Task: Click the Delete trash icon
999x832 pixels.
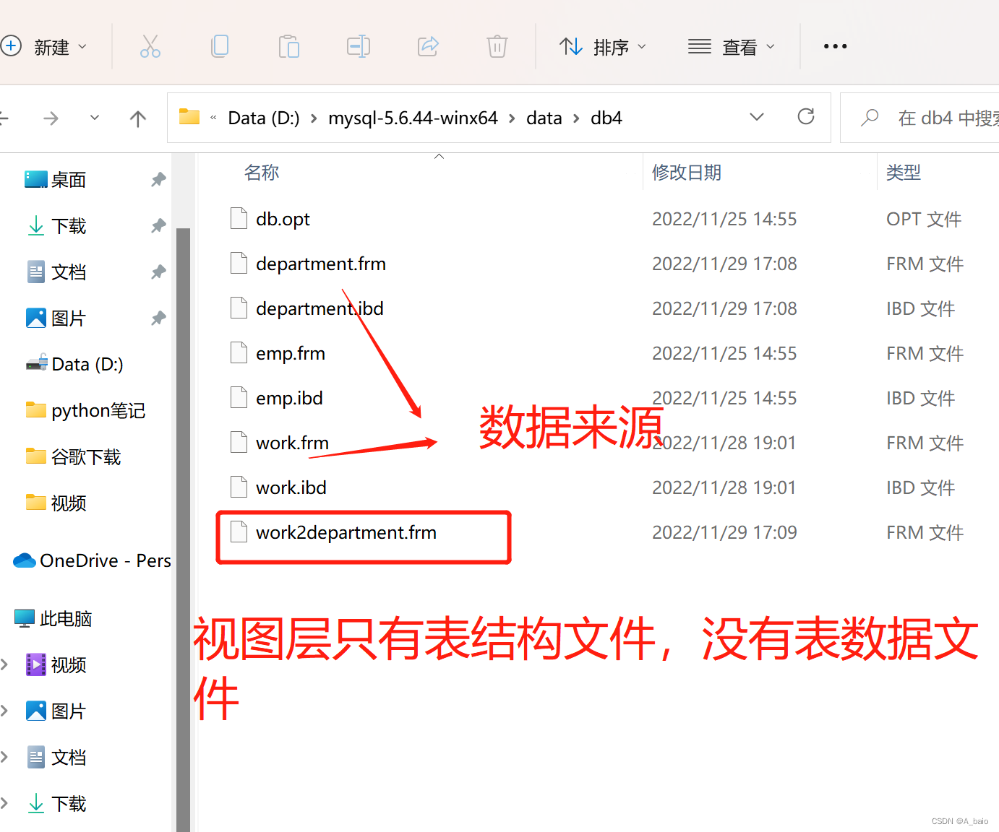Action: point(497,46)
